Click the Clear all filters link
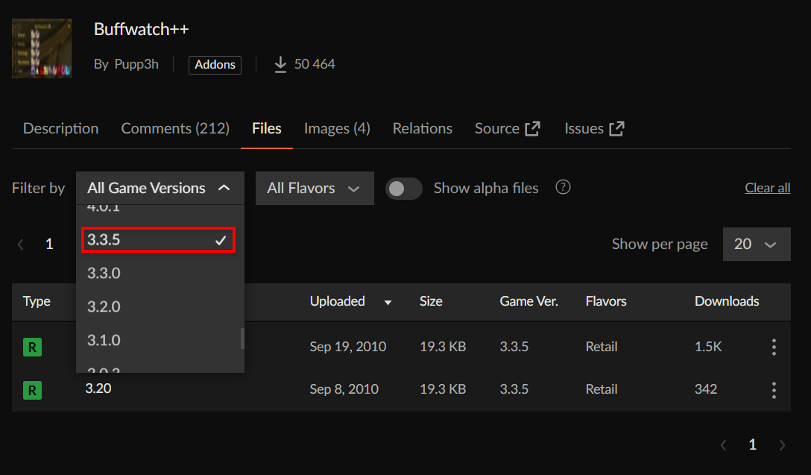This screenshot has height=475, width=811. point(767,188)
